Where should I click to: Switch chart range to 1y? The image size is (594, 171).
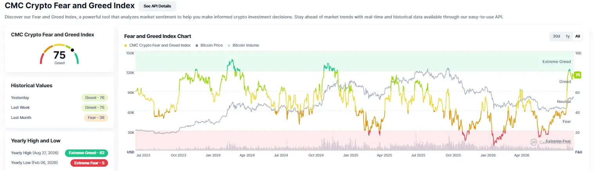(567, 36)
